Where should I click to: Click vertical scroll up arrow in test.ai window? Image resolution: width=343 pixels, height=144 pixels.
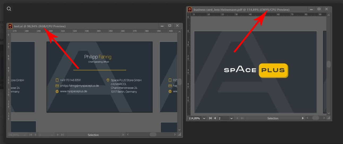click(x=179, y=32)
